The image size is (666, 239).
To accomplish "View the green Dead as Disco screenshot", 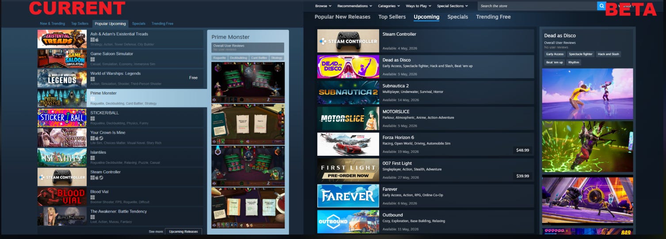I will [587, 147].
